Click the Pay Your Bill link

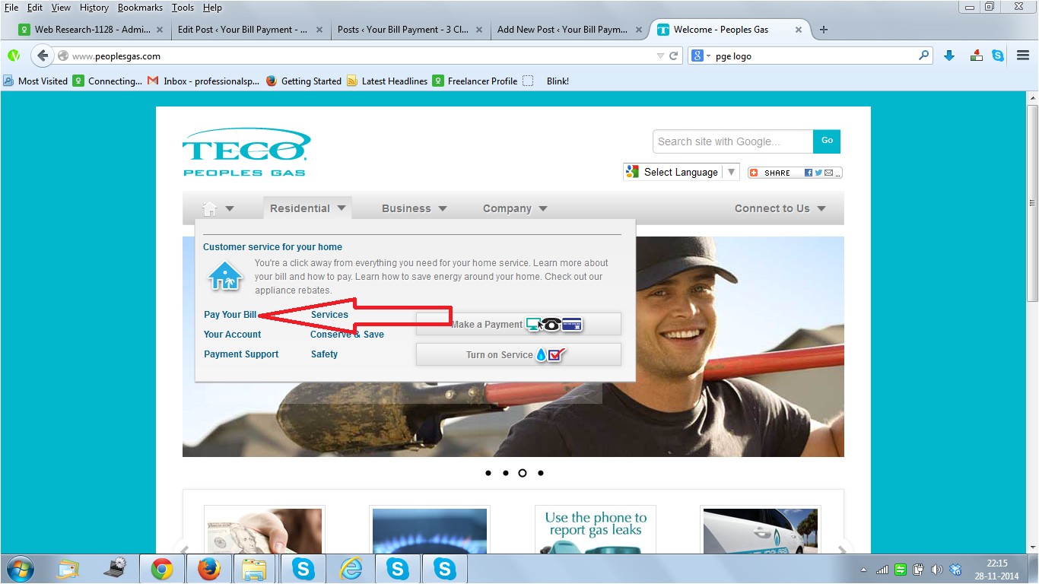230,315
